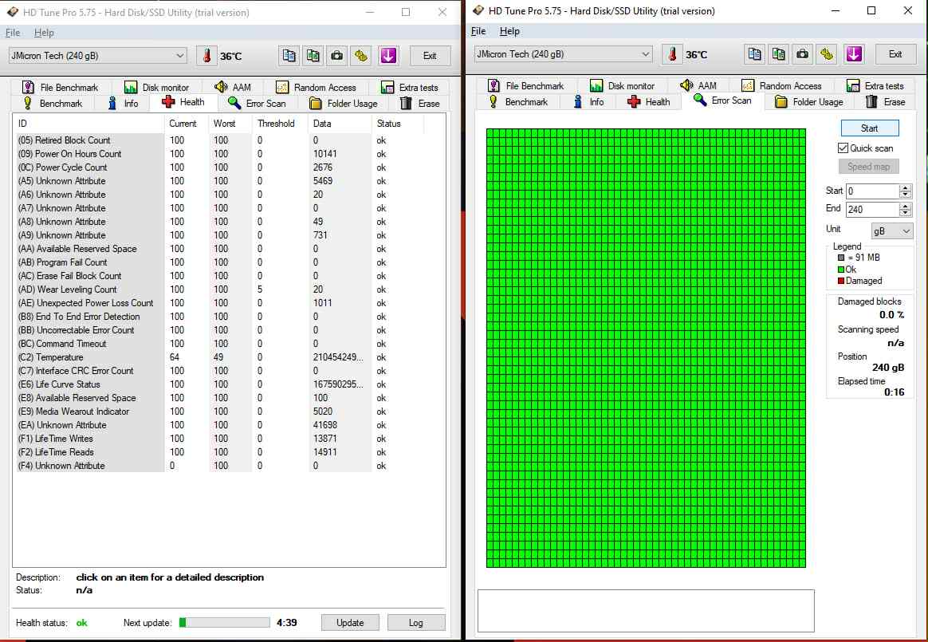Open Info tab in Health window
928x642 pixels.
[x=123, y=103]
